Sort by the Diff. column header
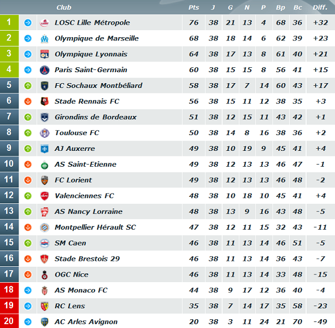The width and height of the screenshot is (335, 328). 320,8
